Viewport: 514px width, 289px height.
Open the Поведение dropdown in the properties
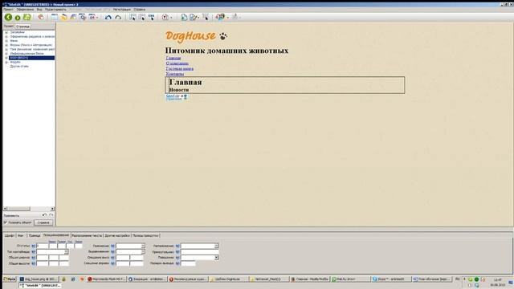coord(216,258)
